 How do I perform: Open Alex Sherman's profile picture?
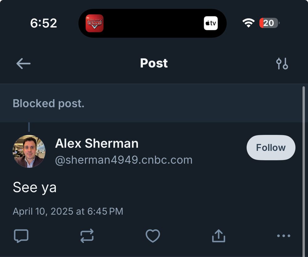tap(29, 151)
